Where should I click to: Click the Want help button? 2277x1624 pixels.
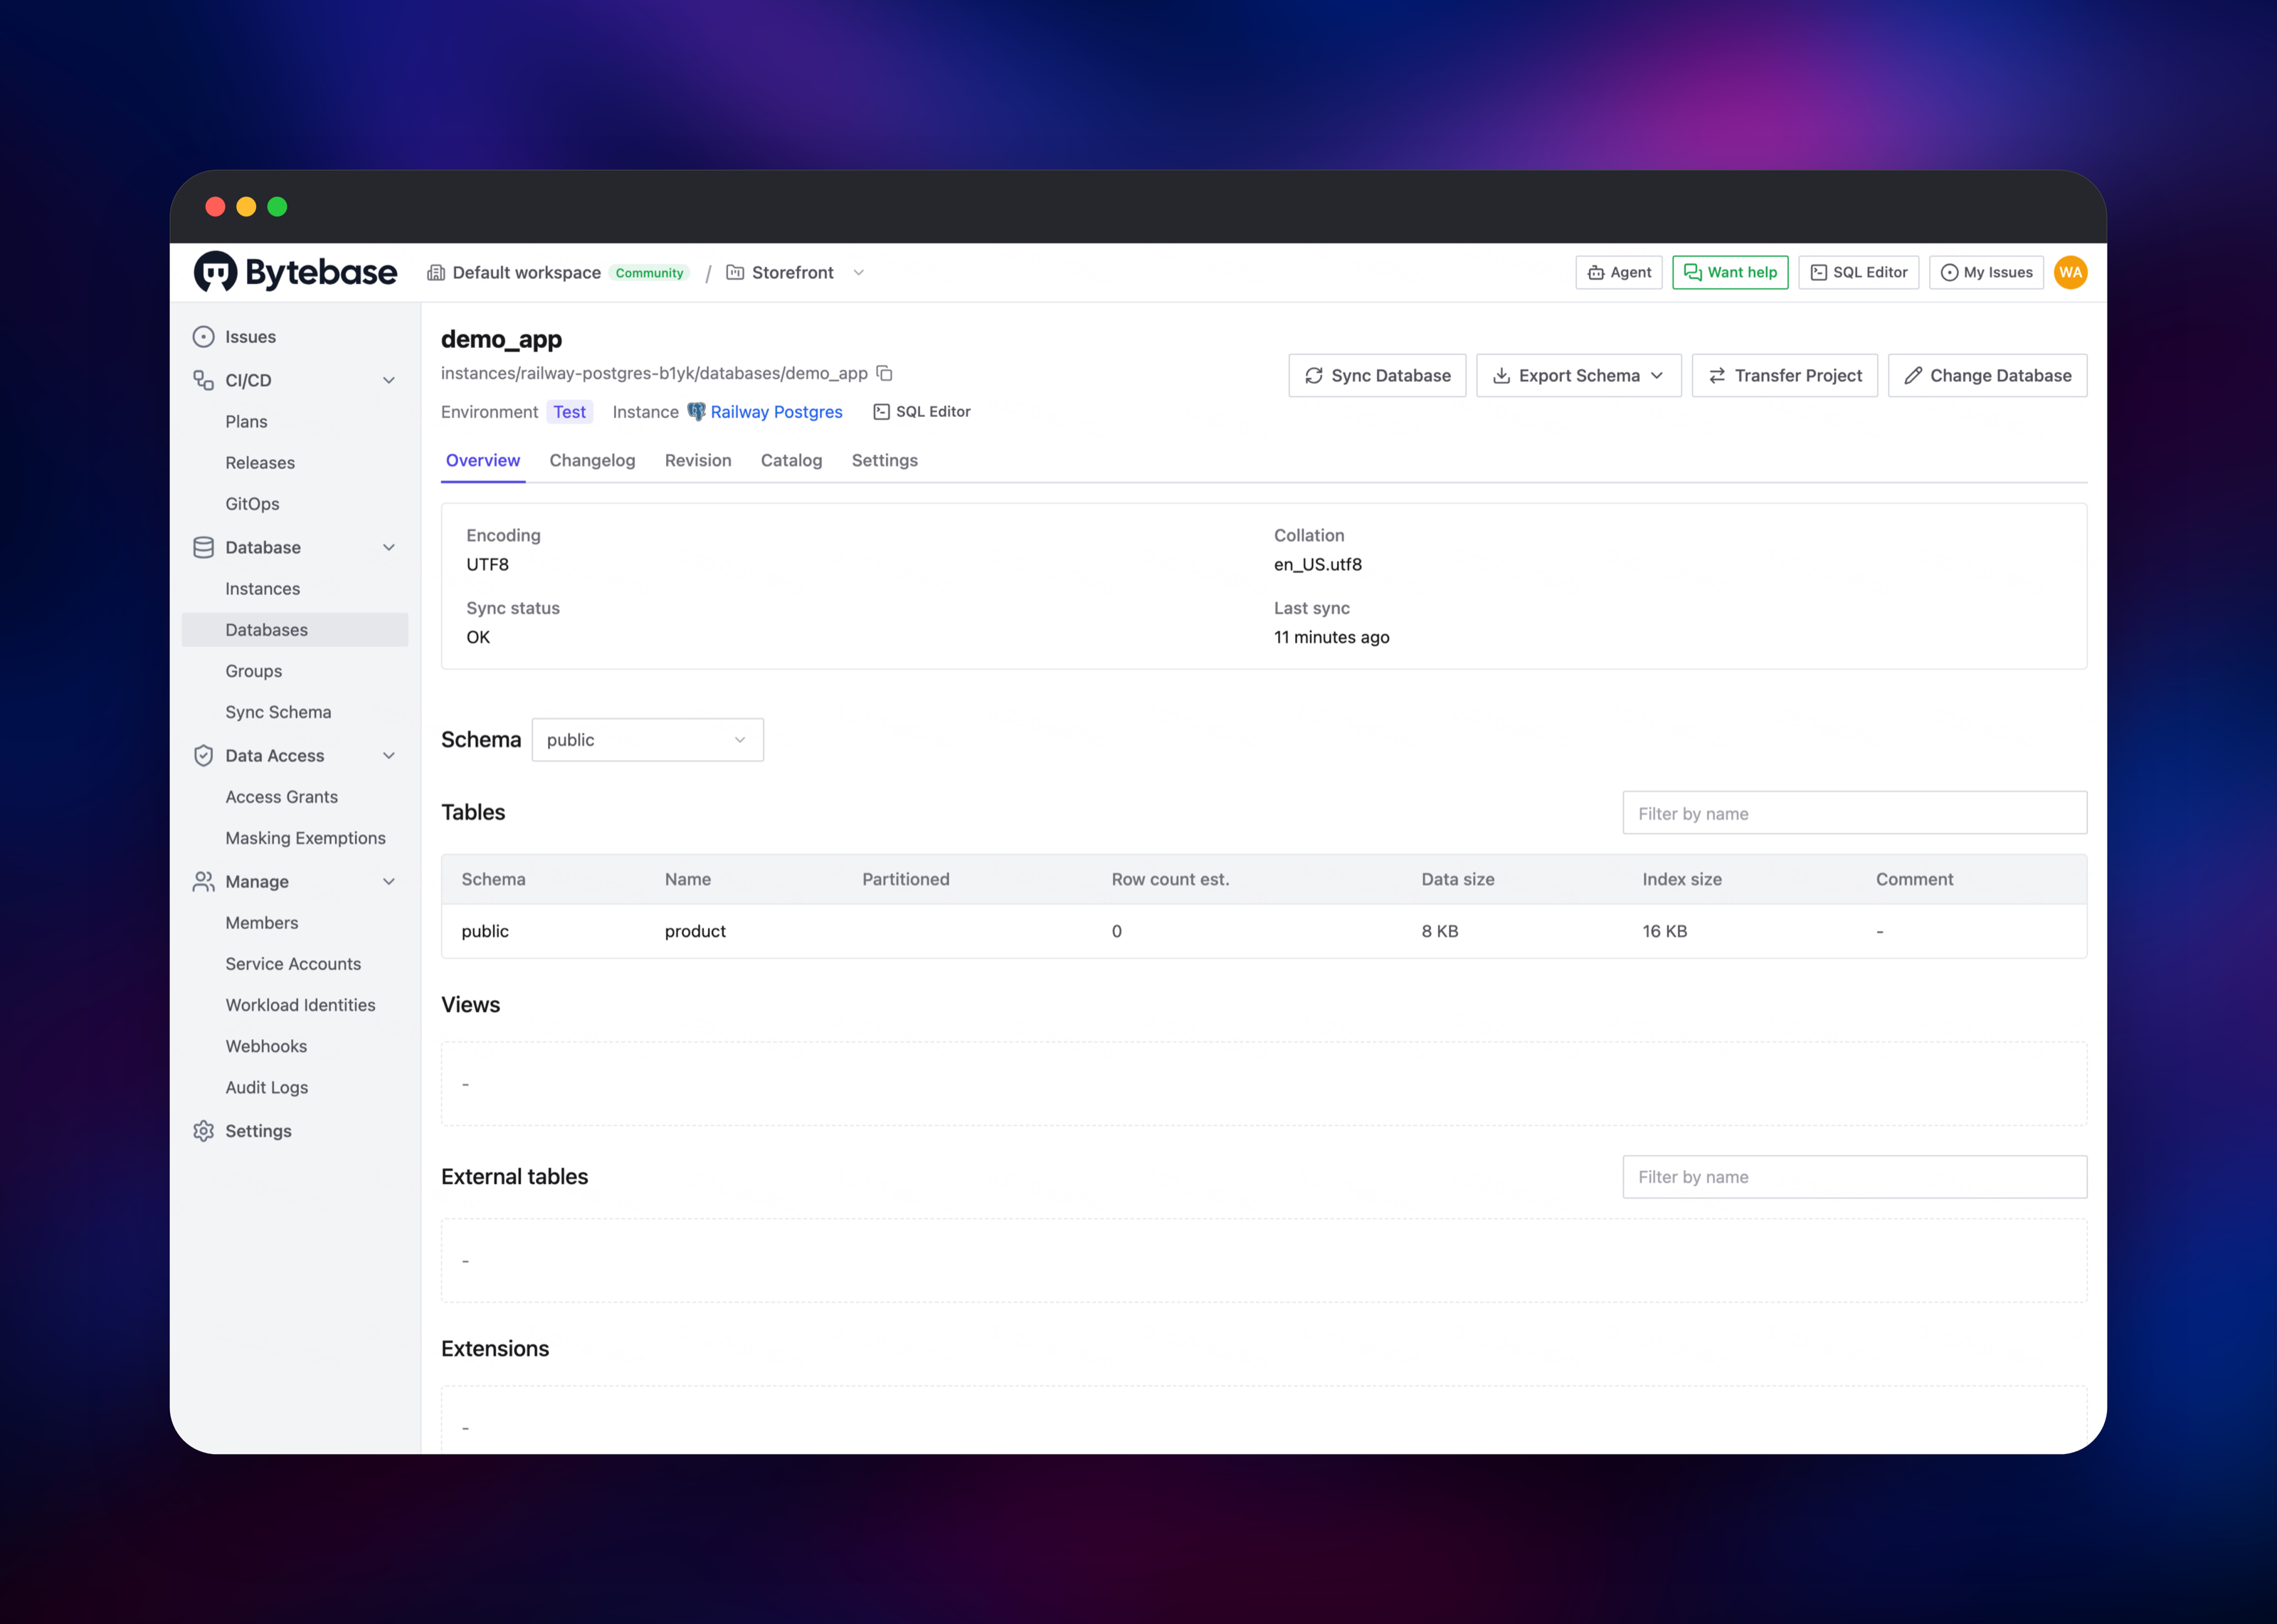coord(1731,272)
